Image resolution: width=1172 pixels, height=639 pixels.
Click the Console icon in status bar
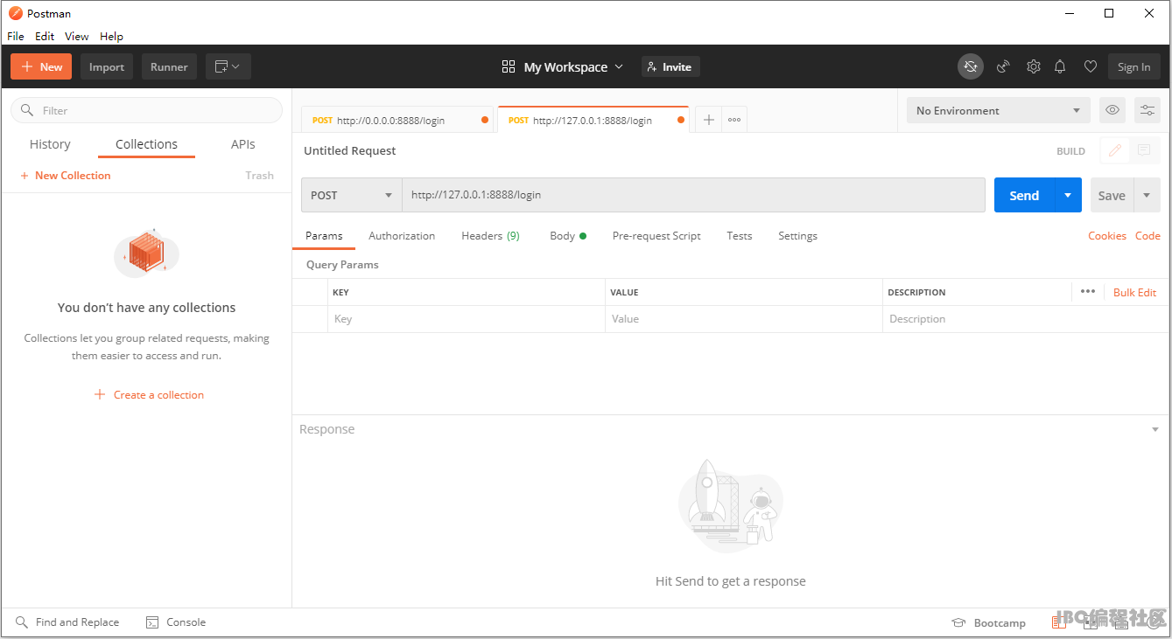pos(152,622)
